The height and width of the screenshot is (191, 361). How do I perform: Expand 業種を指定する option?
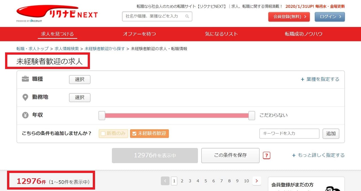[x=320, y=79]
